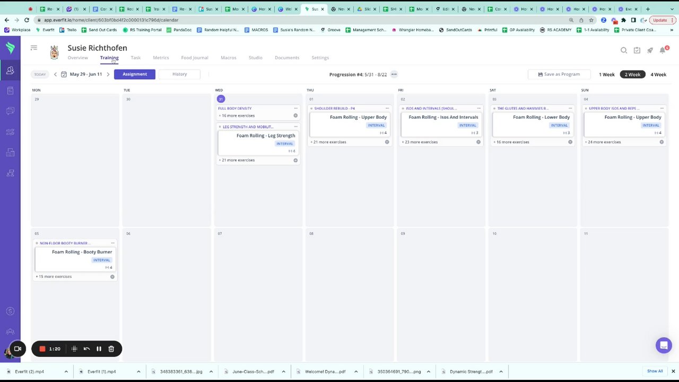Click the Full Body Density workout title
This screenshot has height=382, width=679.
[x=234, y=108]
